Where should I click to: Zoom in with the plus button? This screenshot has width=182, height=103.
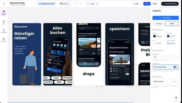(x=97, y=4)
